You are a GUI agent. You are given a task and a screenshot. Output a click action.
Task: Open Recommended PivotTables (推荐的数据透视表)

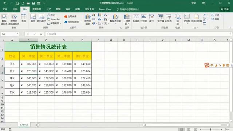click(14, 19)
